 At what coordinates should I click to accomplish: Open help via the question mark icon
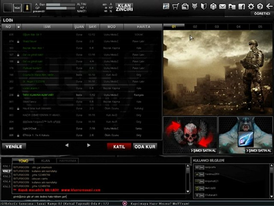coord(260,7)
